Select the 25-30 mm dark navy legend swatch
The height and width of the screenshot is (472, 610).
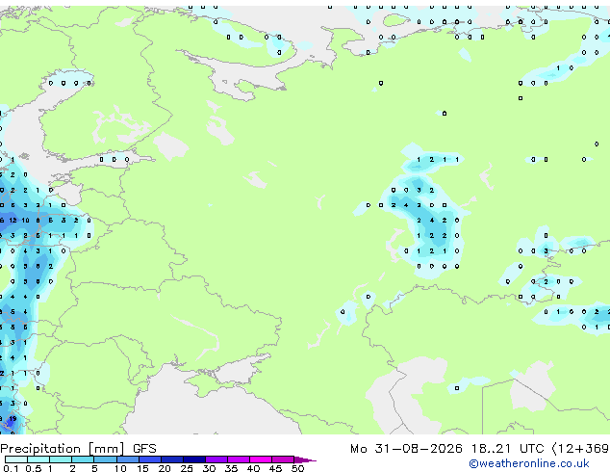click(x=194, y=459)
